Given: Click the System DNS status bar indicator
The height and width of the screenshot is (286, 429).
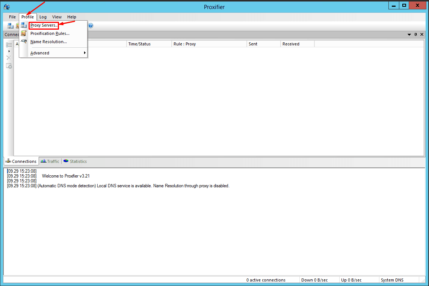Looking at the screenshot, I should (392, 280).
